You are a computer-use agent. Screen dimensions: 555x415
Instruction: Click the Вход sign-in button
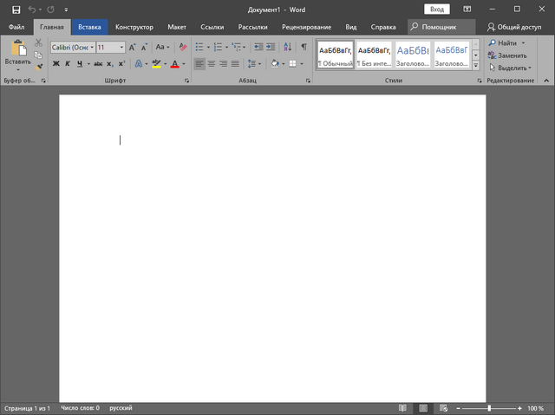click(437, 9)
